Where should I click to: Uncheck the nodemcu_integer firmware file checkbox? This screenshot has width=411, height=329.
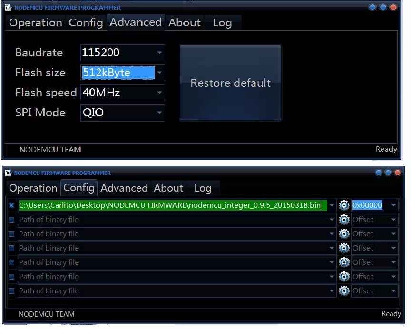pos(11,205)
